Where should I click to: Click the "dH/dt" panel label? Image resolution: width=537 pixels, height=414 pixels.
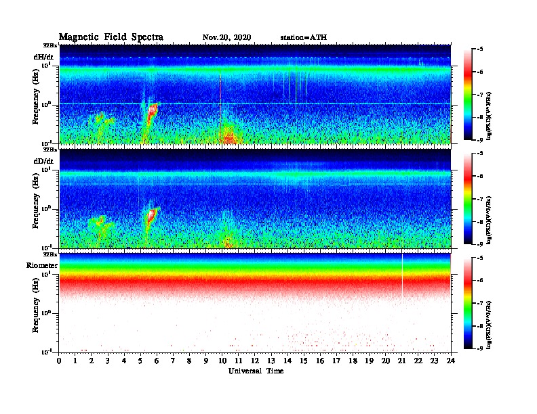(43, 57)
